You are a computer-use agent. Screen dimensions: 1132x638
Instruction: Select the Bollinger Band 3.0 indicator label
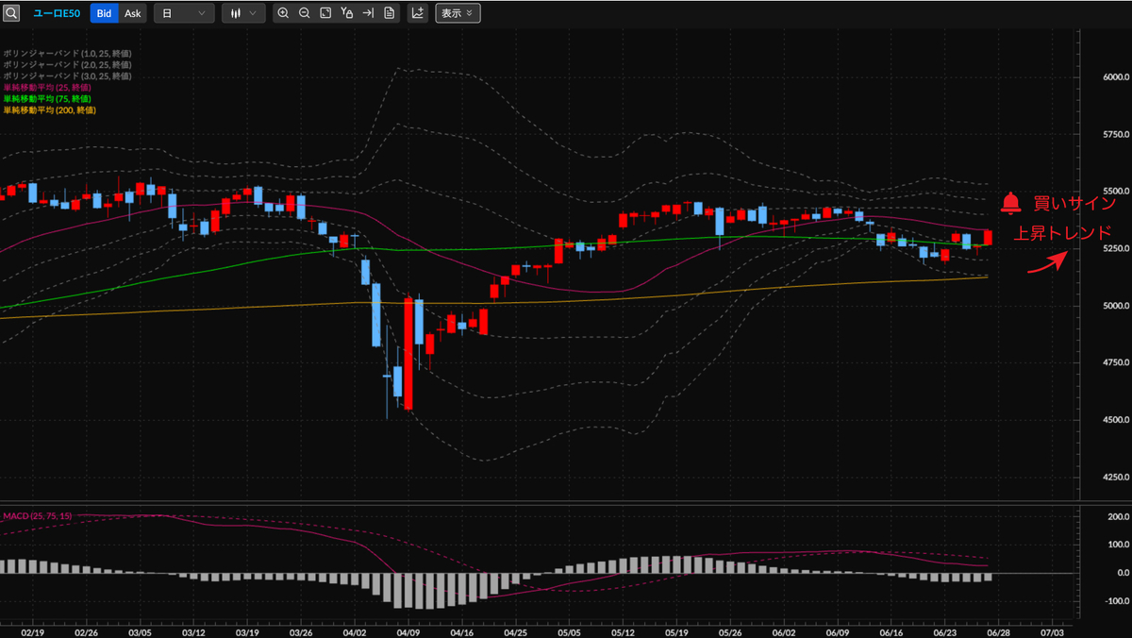point(67,76)
